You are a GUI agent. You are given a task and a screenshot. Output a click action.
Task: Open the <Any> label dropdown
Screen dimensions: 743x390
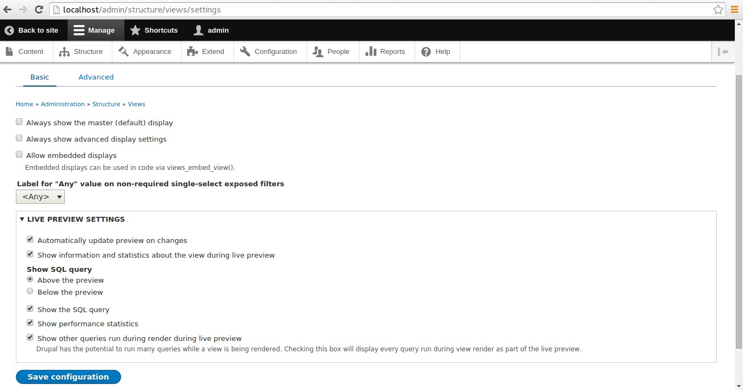point(40,197)
